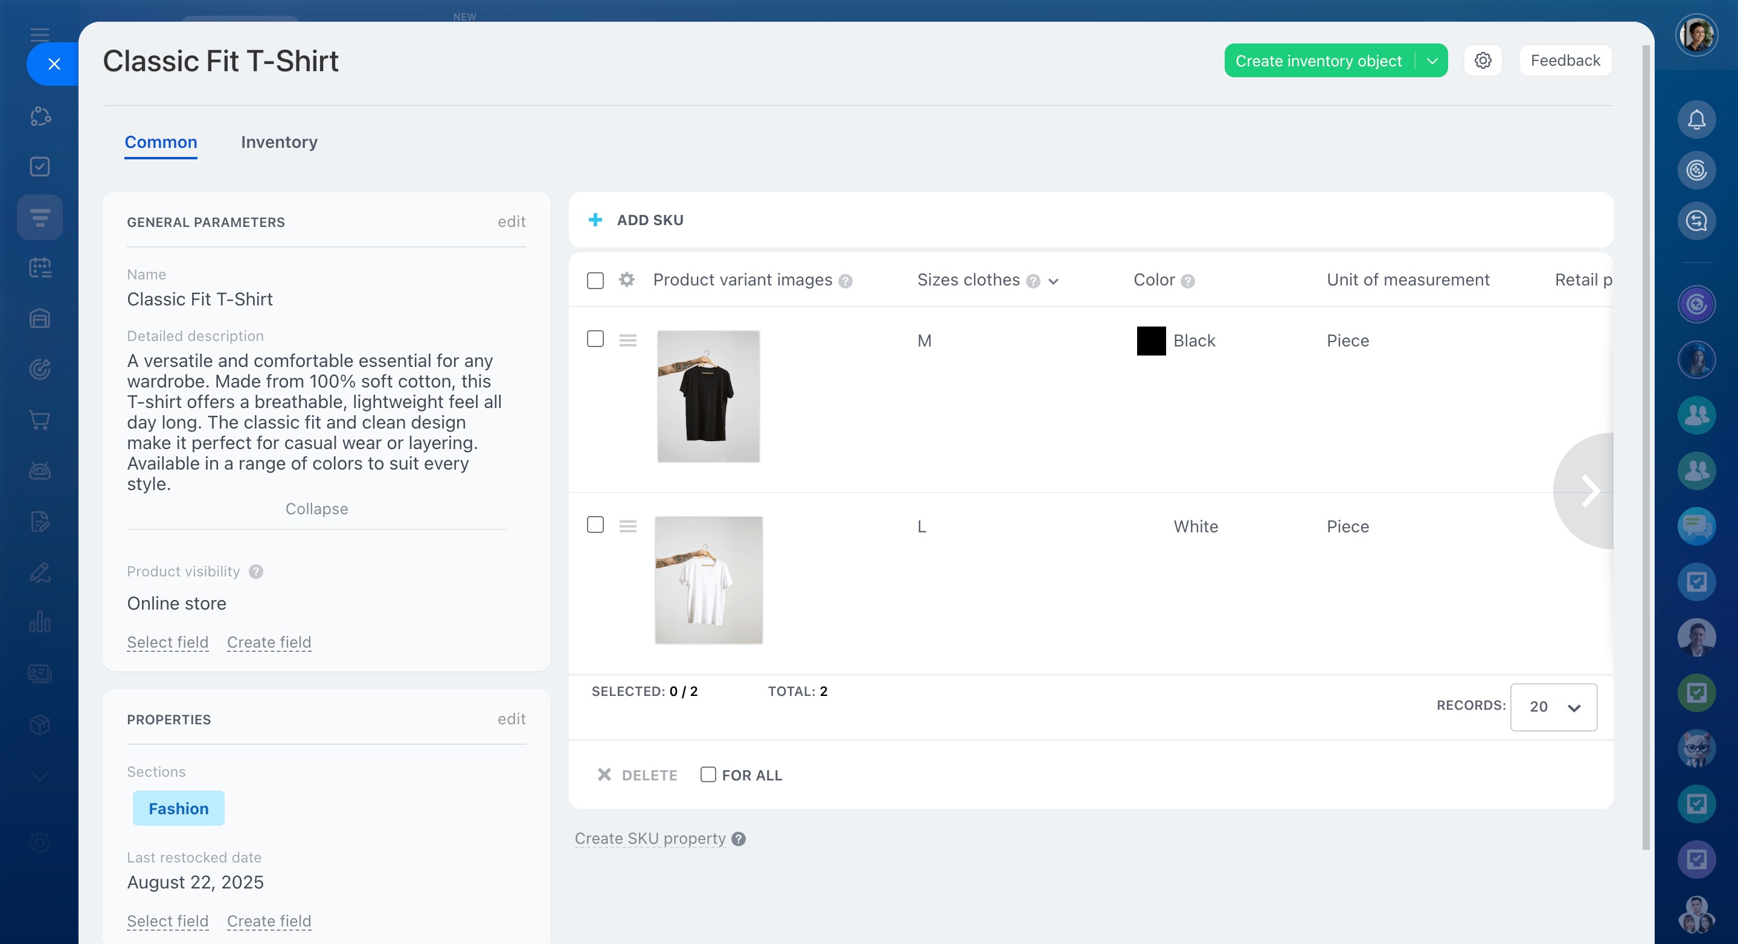Click the help icon beside Create SKU property
Viewport: 1738px width, 944px height.
[x=739, y=839]
